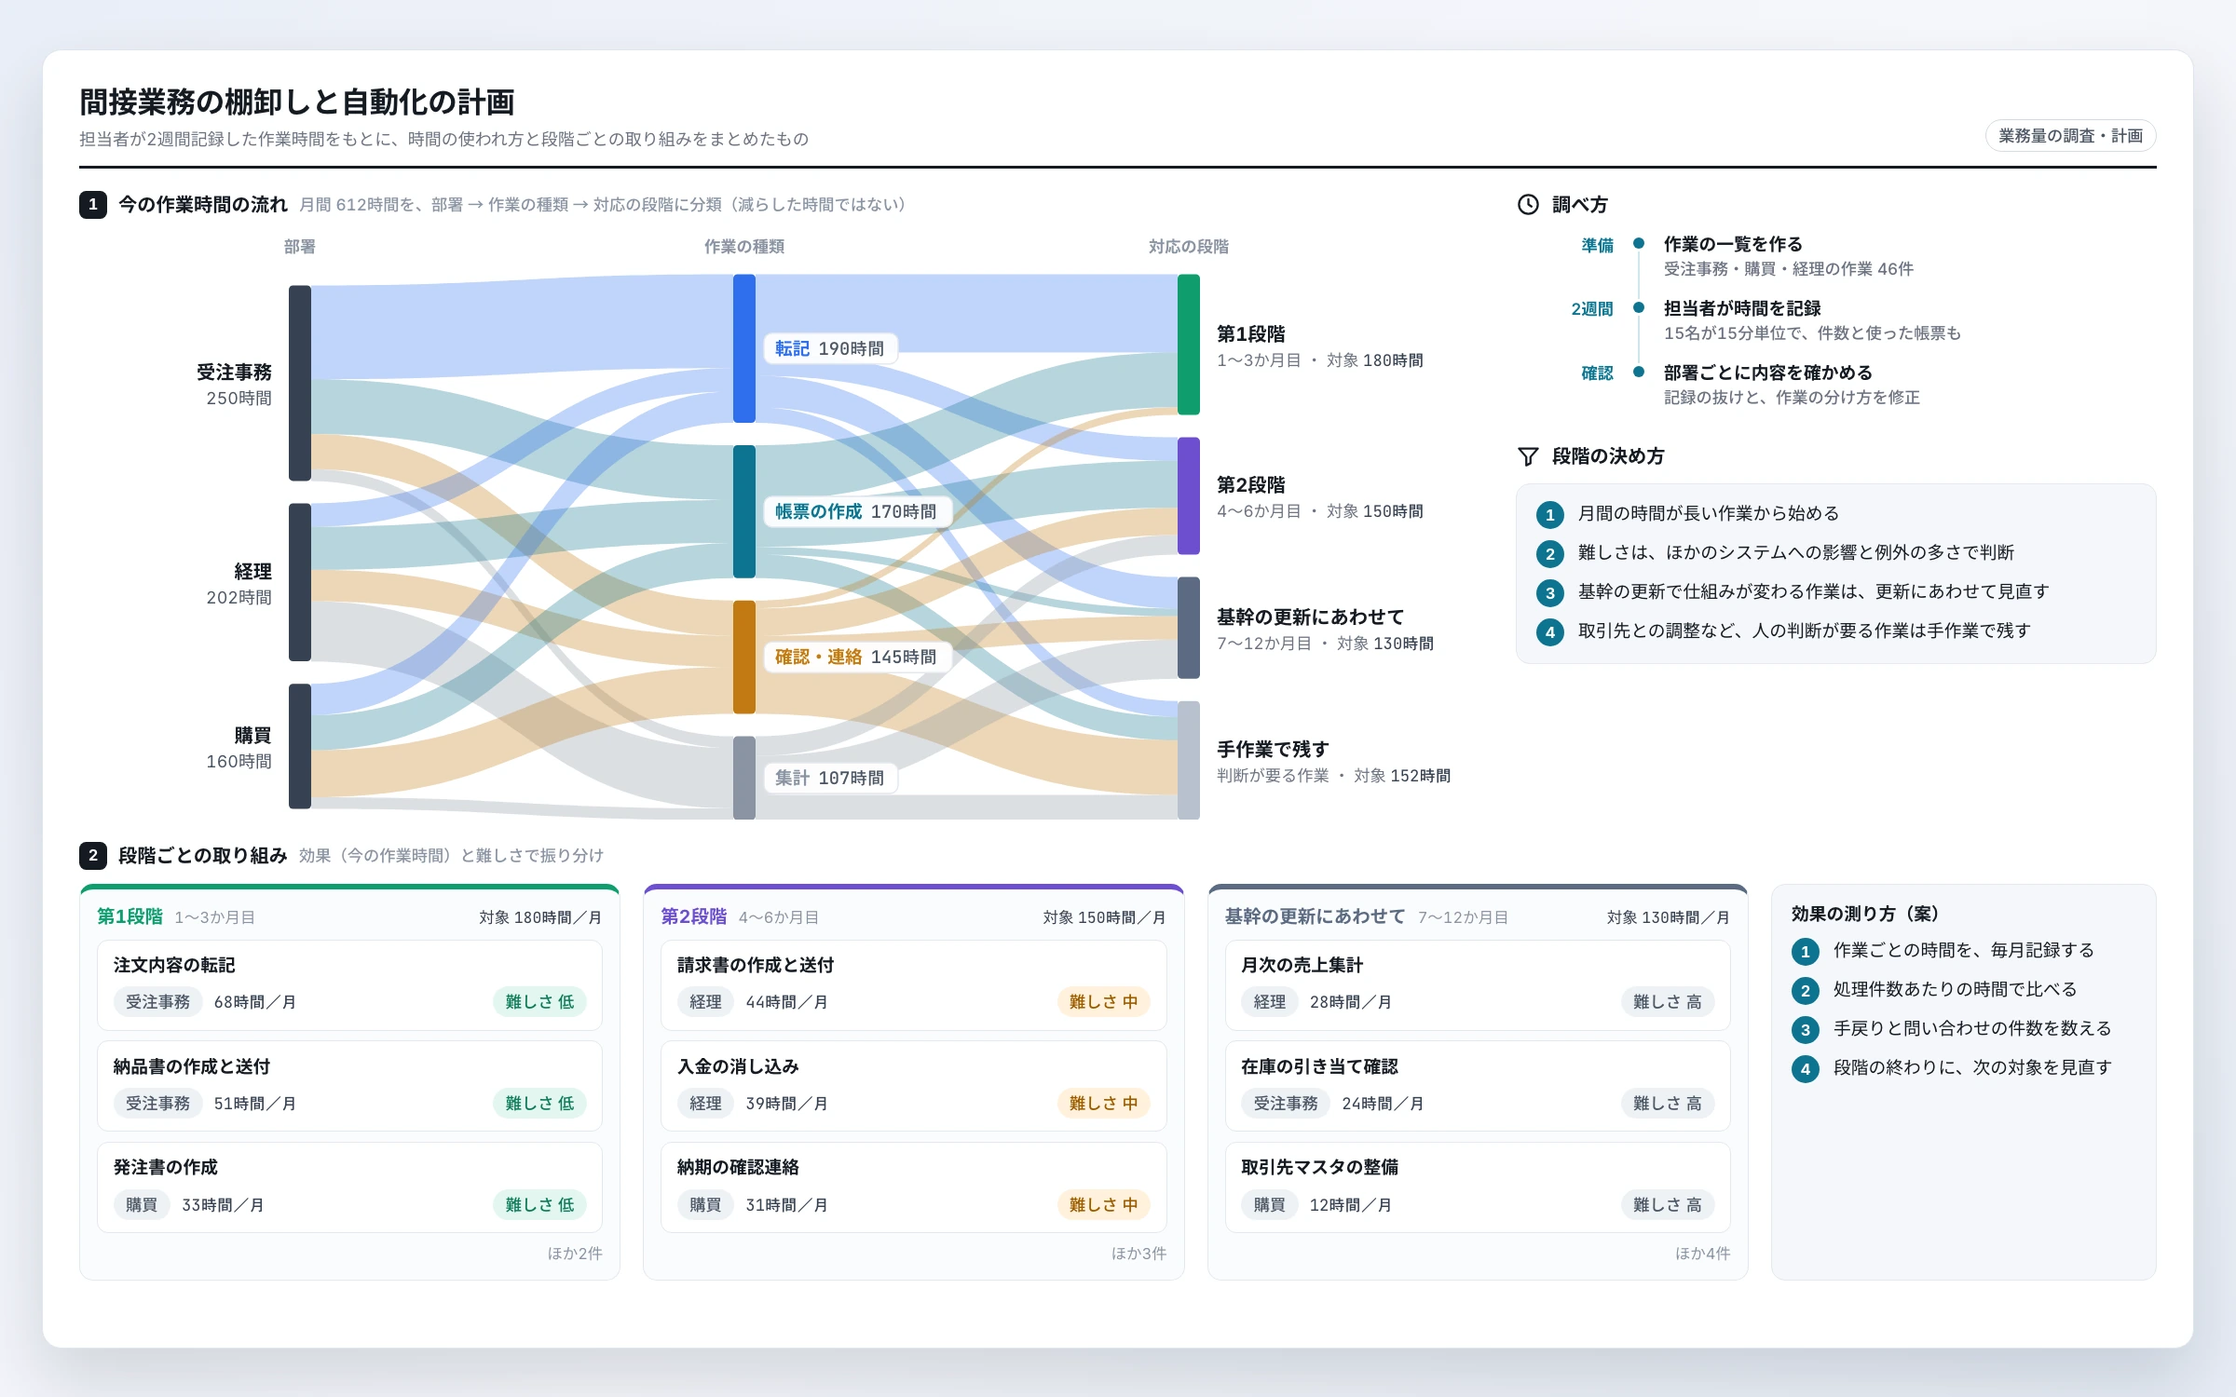Screen dimensions: 2236x1397
Task: Select the 経理 department node bar
Action: (x=300, y=582)
